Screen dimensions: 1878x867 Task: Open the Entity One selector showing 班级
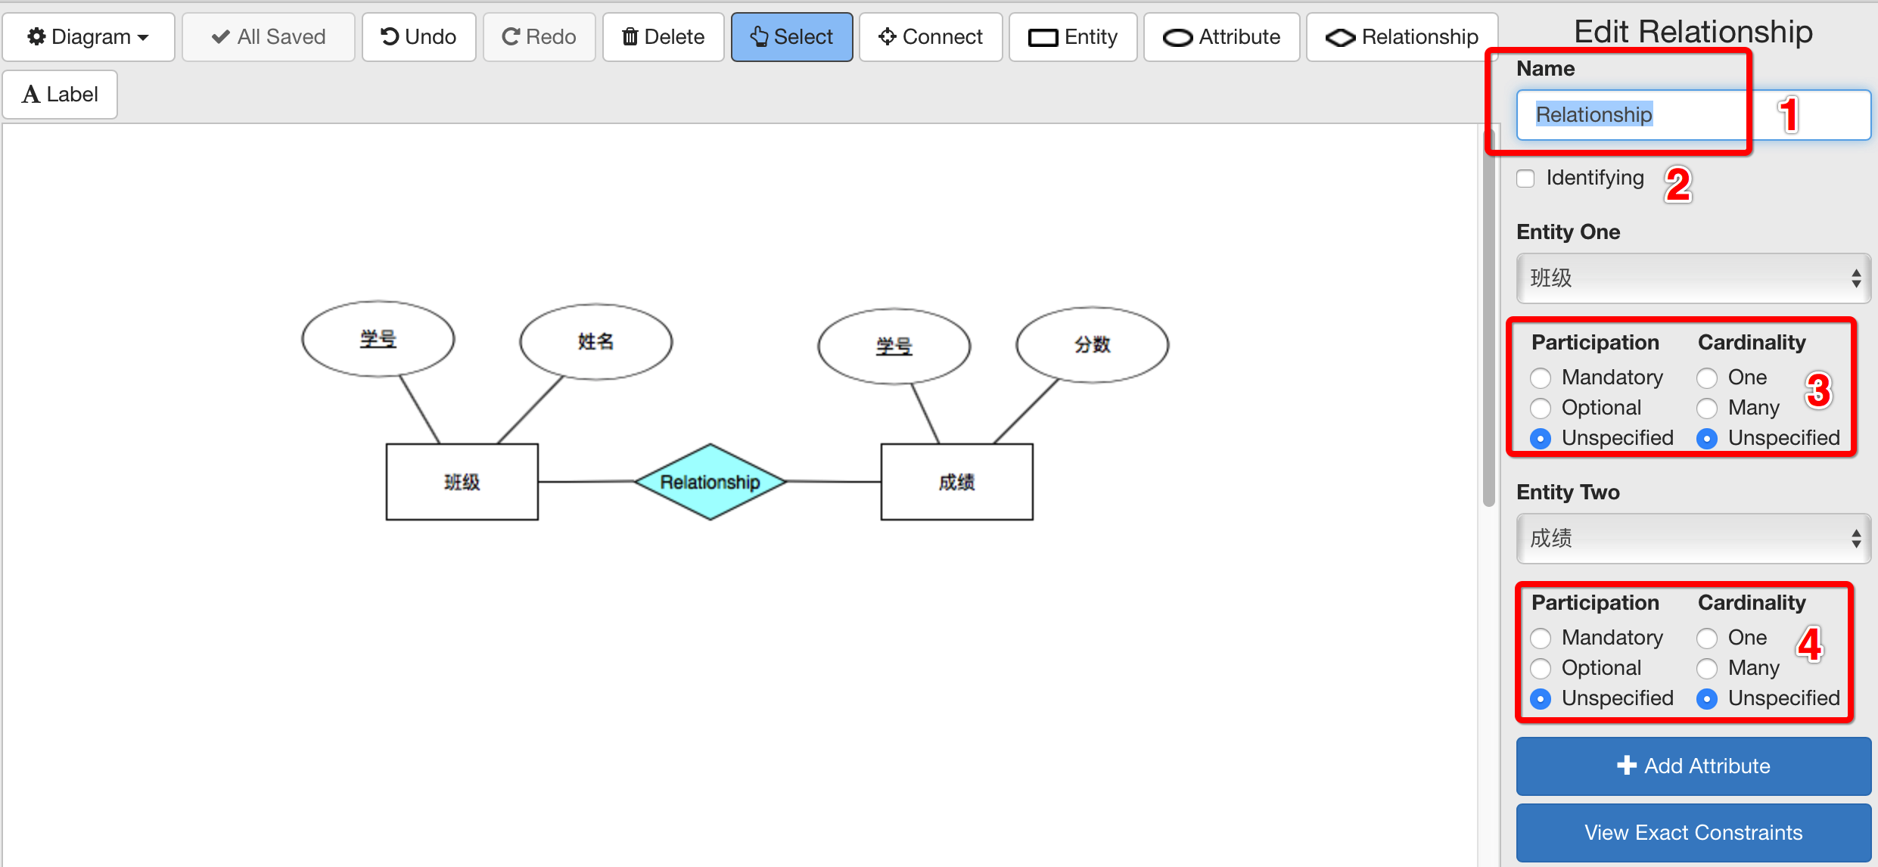pos(1693,278)
